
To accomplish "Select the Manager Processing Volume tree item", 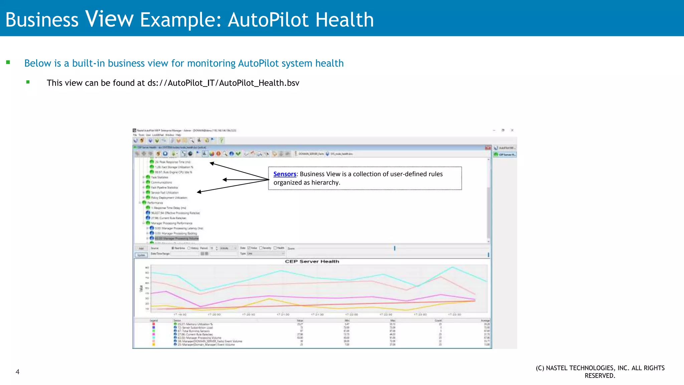I will (177, 238).
